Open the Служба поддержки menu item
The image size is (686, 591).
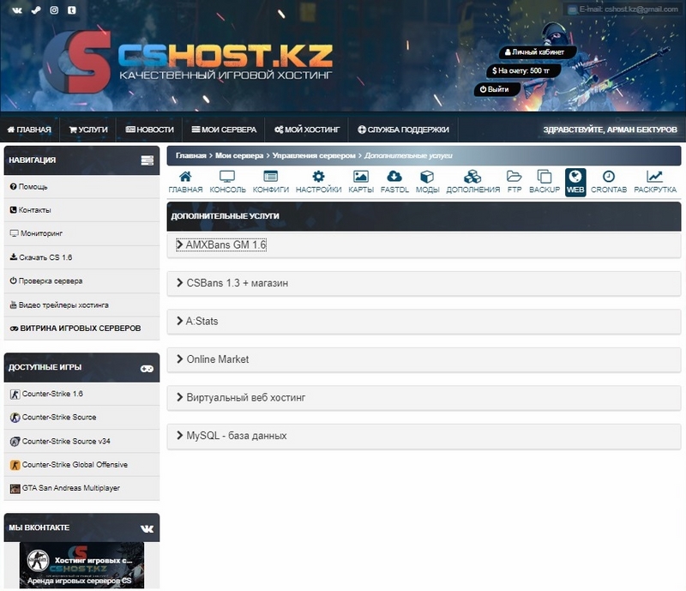(403, 130)
